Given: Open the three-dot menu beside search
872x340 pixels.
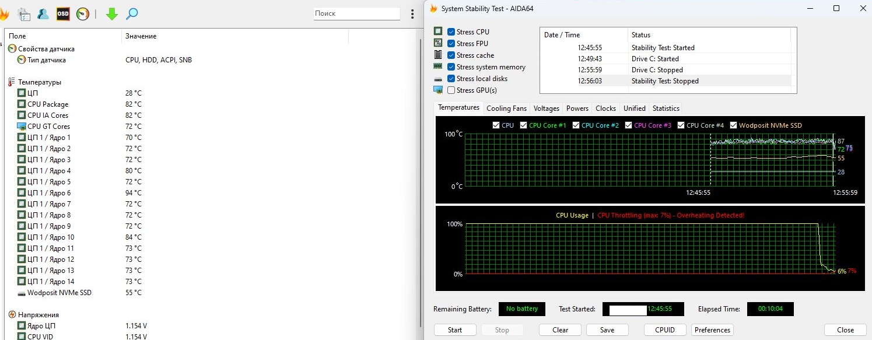Looking at the screenshot, I should coord(413,13).
